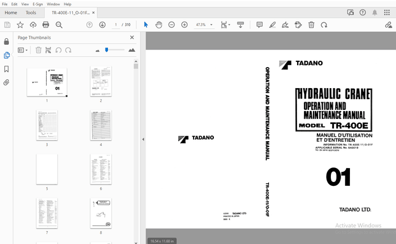Click the upload to cloud icon
The width and height of the screenshot is (396, 244).
(x=33, y=25)
